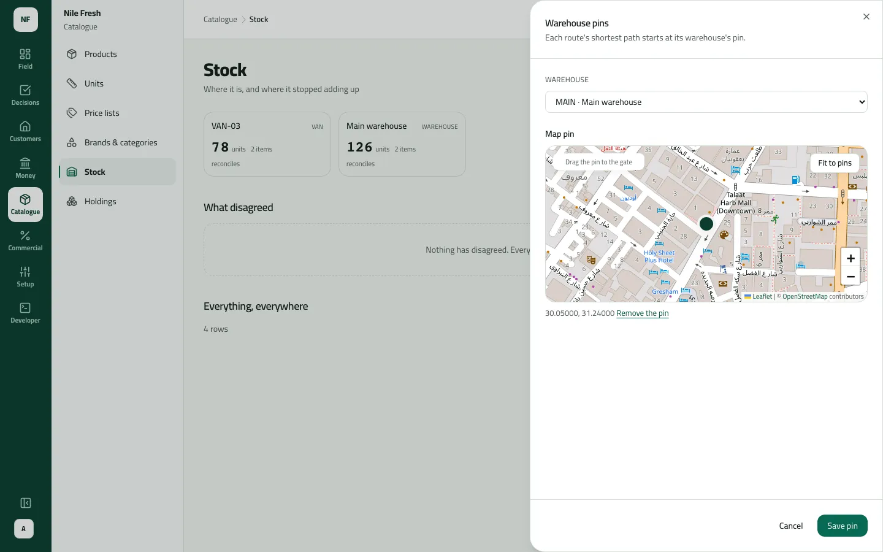Select the Stock menu item

(x=118, y=172)
